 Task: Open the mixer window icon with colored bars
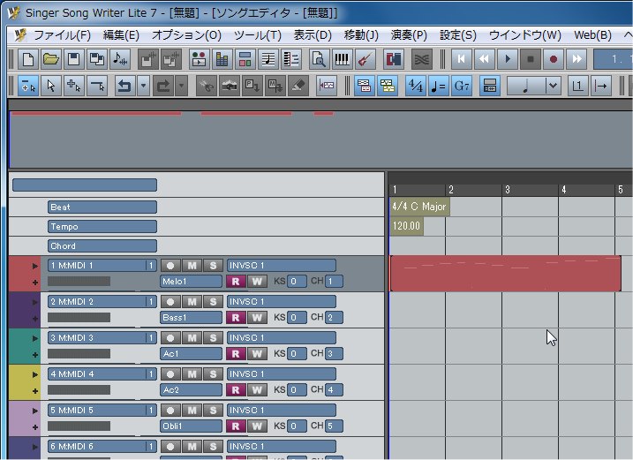point(222,59)
